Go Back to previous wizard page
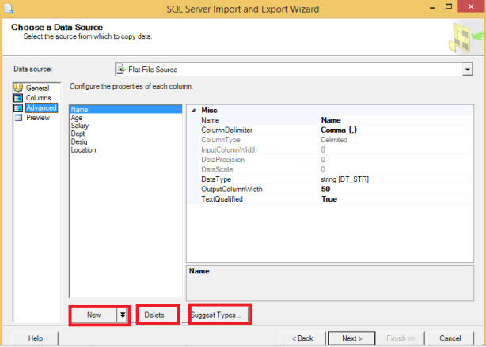This screenshot has width=486, height=347. [x=302, y=338]
